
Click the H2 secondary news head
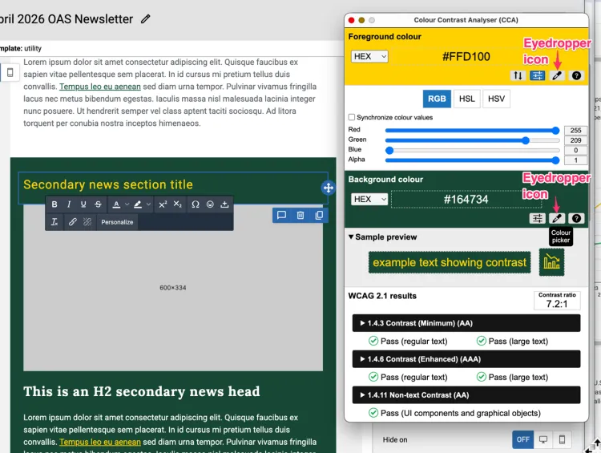[141, 391]
